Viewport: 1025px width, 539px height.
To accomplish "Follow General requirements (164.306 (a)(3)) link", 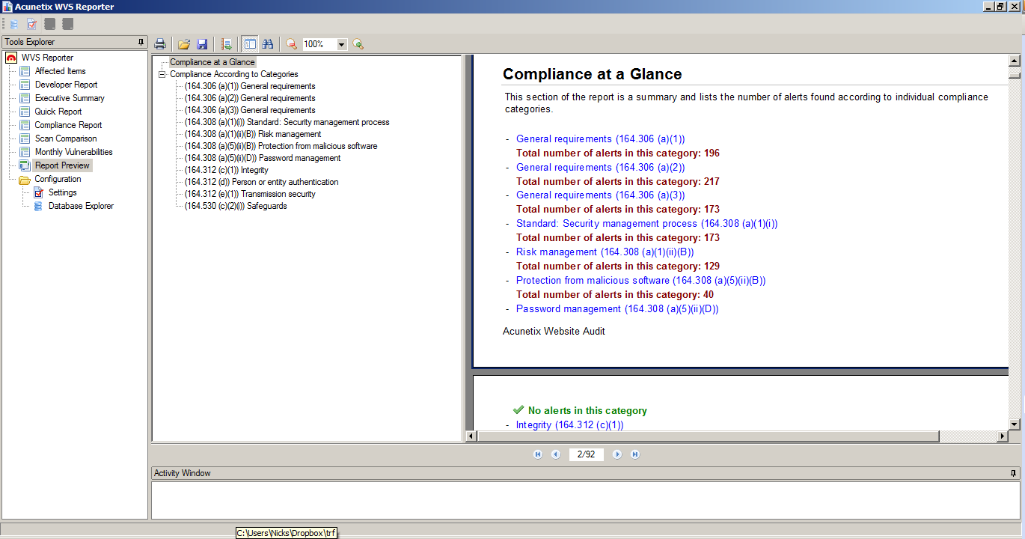I will pyautogui.click(x=601, y=195).
